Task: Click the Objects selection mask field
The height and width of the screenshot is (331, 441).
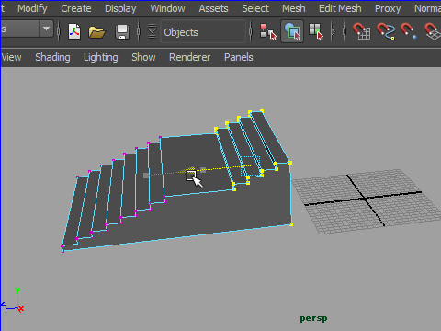Action: coord(203,32)
